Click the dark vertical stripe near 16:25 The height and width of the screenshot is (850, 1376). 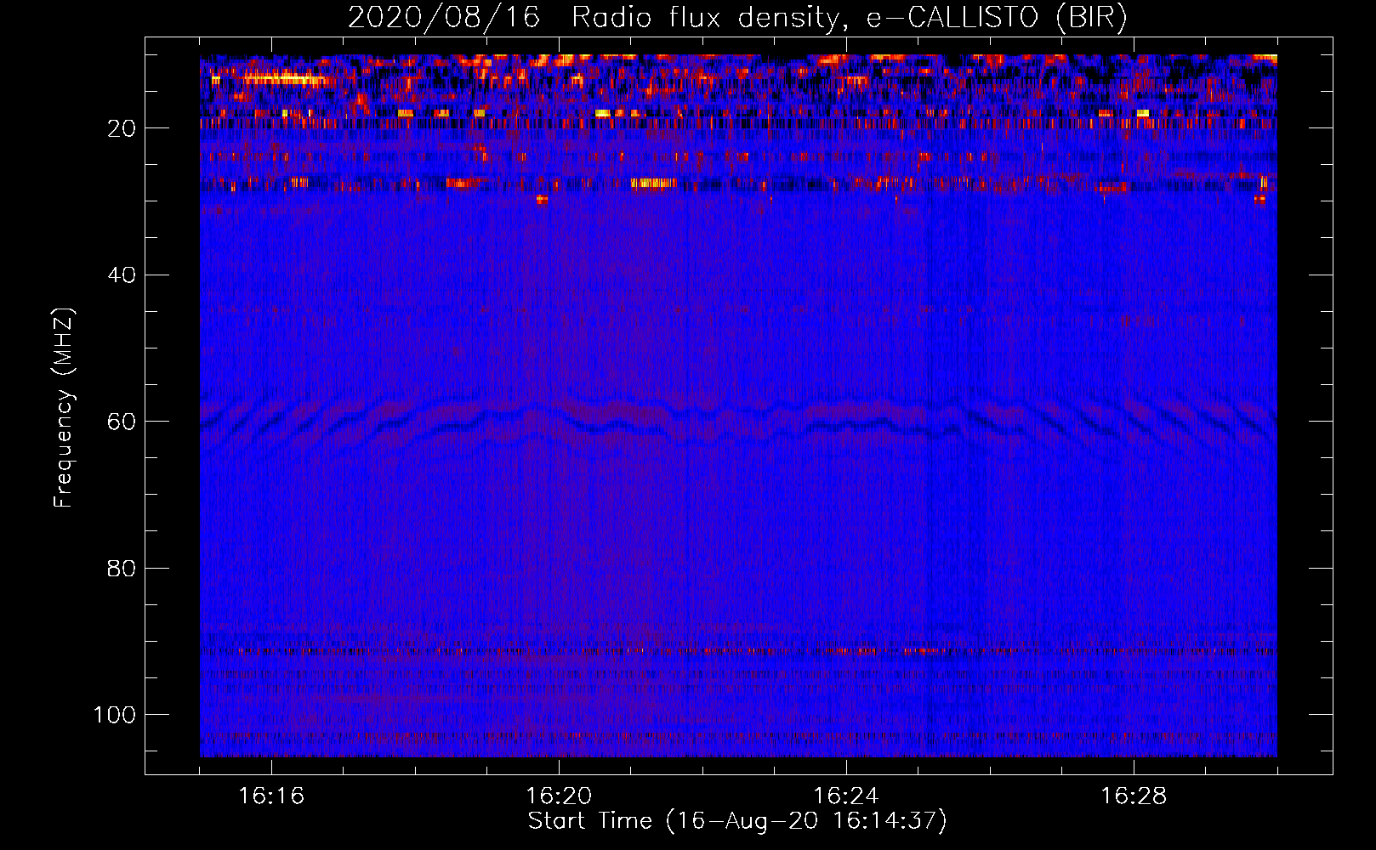pyautogui.click(x=925, y=425)
